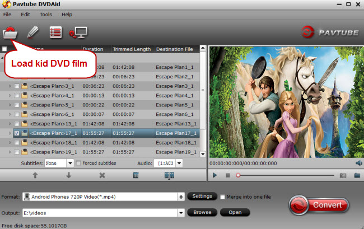
Task: Open the load disc folder icon
Action: click(10, 32)
